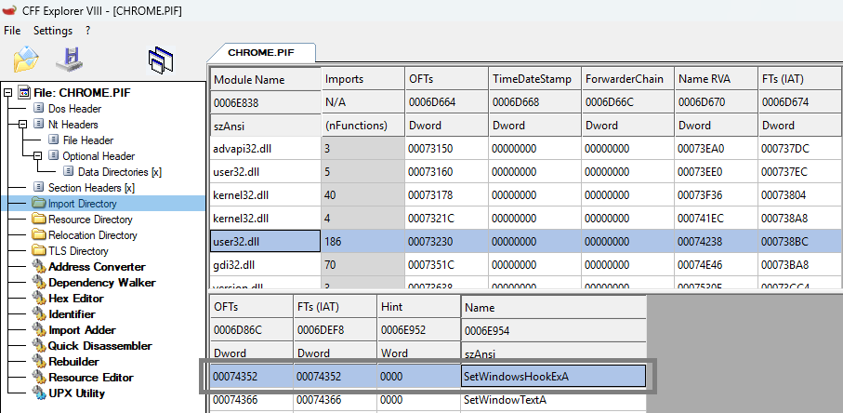Click the Address Converter tool icon
Screen dimensions: 843x413
click(x=39, y=266)
